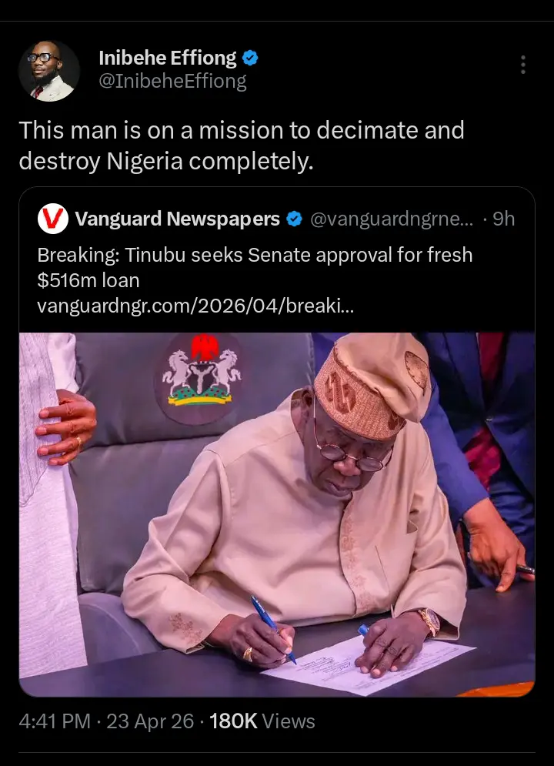Open the vanguardngr.com article link
554x766 pixels.
195,306
